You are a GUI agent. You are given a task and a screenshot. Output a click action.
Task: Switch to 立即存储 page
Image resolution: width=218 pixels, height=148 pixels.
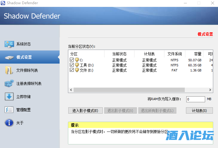(30, 97)
